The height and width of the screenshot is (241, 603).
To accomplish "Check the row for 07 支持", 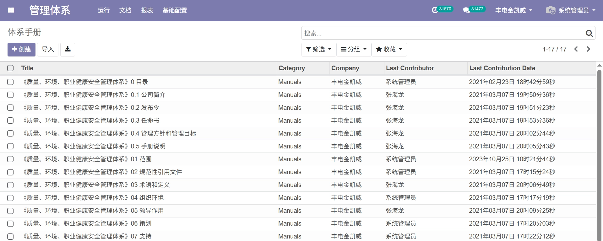I will 10,236.
